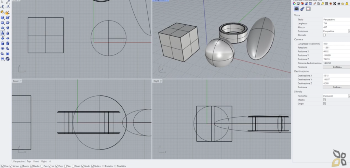Screen dimensions: 350x168
Task: Toggle the Grigio checkbox
Action: pos(324,104)
